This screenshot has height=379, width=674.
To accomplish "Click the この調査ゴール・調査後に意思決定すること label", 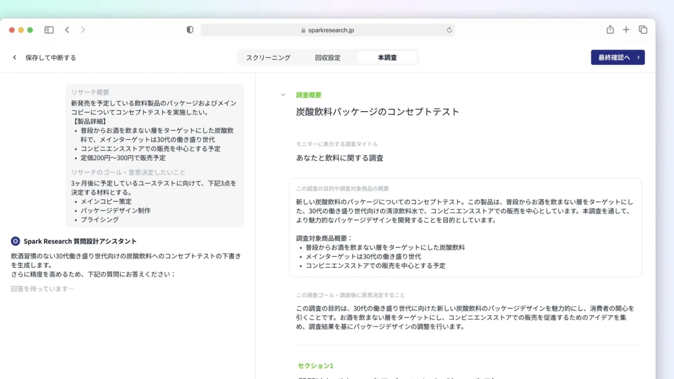I will click(350, 295).
